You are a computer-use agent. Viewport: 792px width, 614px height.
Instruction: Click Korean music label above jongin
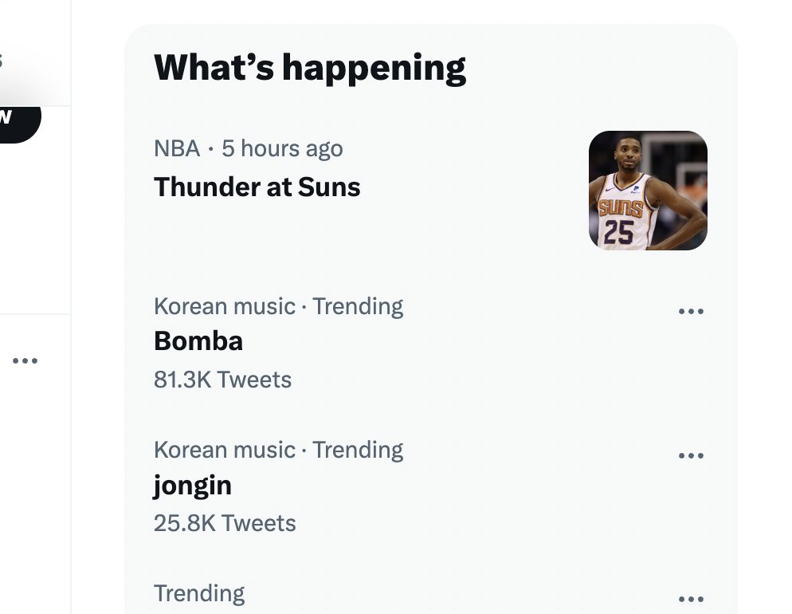tap(224, 450)
